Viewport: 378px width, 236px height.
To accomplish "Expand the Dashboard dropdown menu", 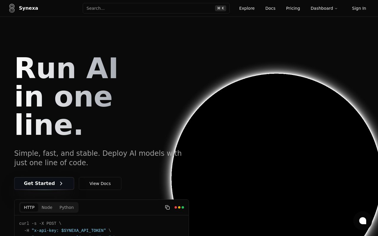I will click(324, 8).
